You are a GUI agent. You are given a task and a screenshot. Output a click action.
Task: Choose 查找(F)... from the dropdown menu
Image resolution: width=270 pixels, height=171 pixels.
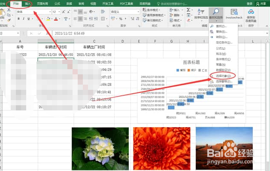point(223,26)
